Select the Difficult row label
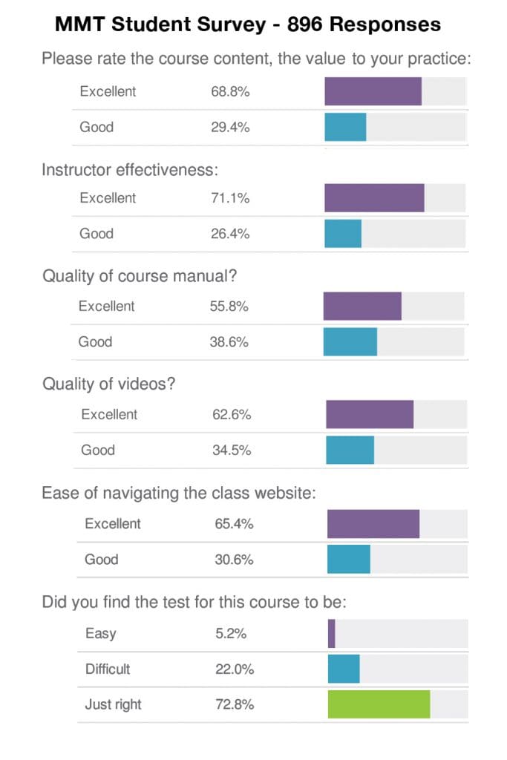This screenshot has height=760, width=507. 108,669
